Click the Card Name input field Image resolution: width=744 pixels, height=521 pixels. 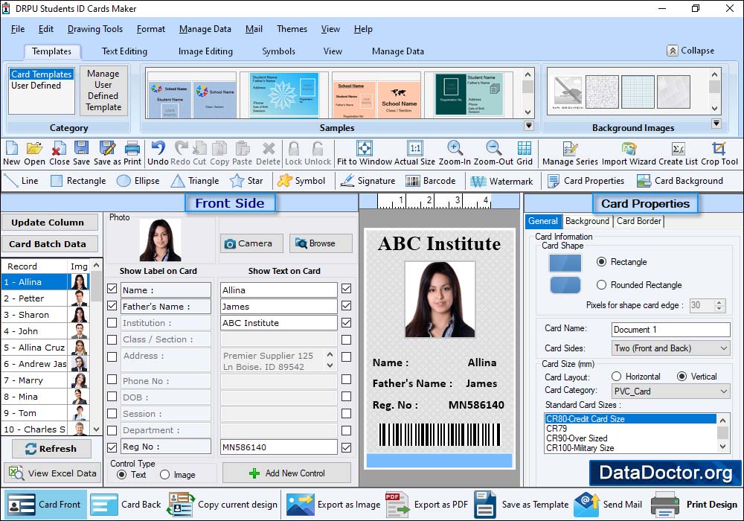(x=670, y=329)
